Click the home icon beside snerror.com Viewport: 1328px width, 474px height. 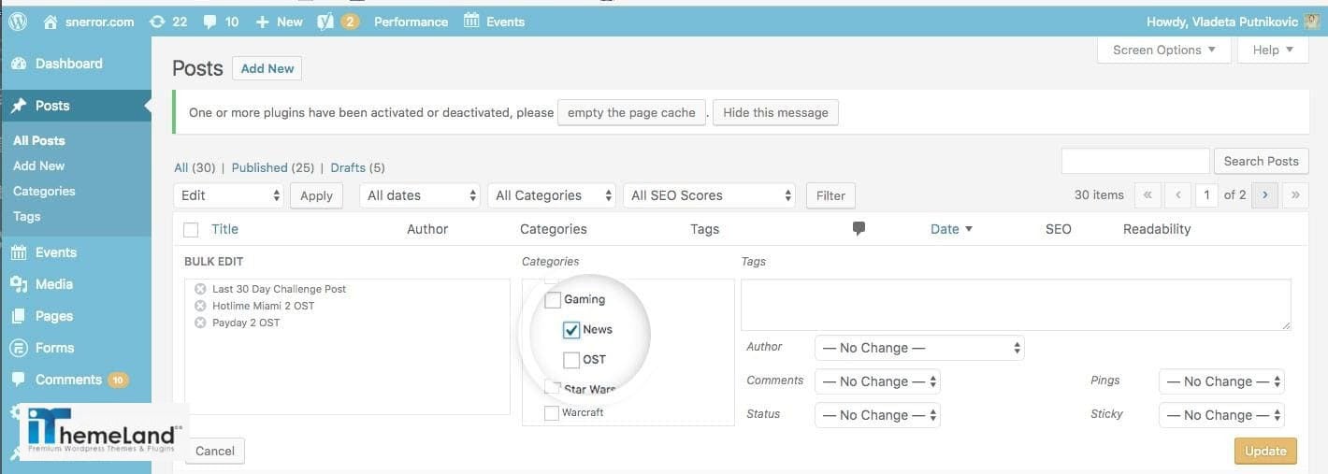click(51, 21)
